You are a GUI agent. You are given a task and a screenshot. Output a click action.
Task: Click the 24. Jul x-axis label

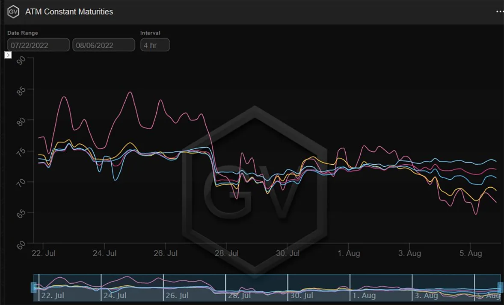104,253
